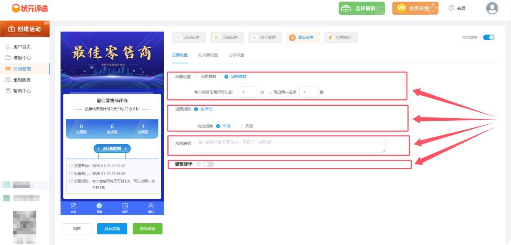The width and height of the screenshot is (511, 245).
Task: Tap 报名 icon in phone preview
Action: coord(151,205)
